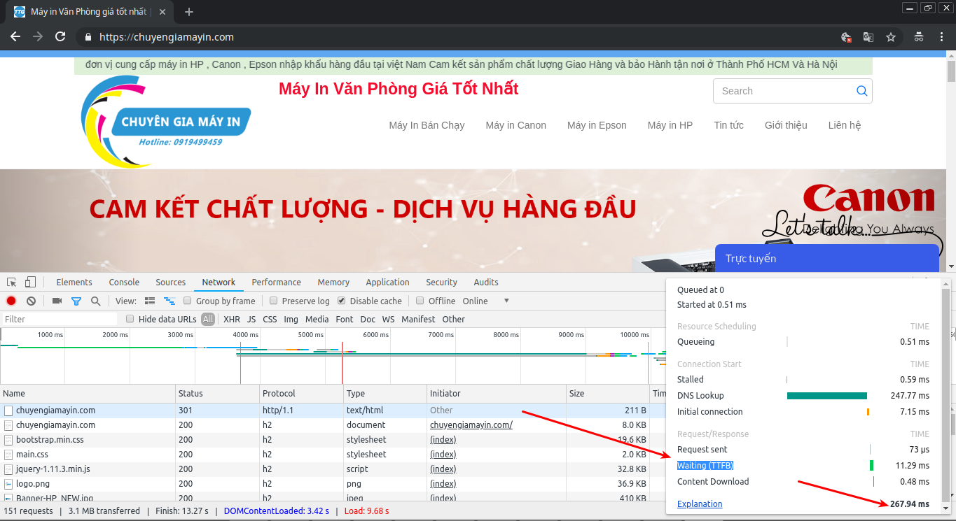Filter requests by Font
Image resolution: width=956 pixels, height=521 pixels.
pos(345,319)
